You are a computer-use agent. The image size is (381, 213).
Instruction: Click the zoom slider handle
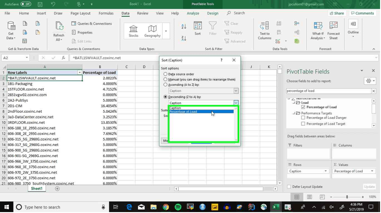click(347, 197)
